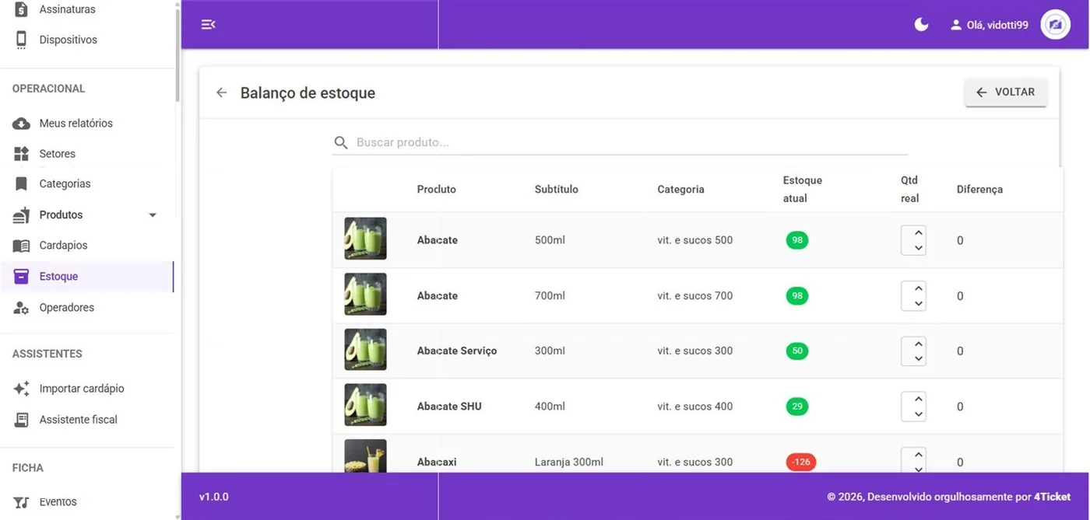Increase Qtd real for Abacate 700ml
The width and height of the screenshot is (1090, 520).
click(x=919, y=288)
